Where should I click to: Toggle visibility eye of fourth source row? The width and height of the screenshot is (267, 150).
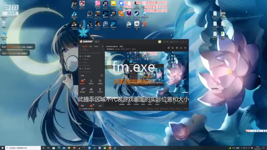pyautogui.click(x=80, y=59)
